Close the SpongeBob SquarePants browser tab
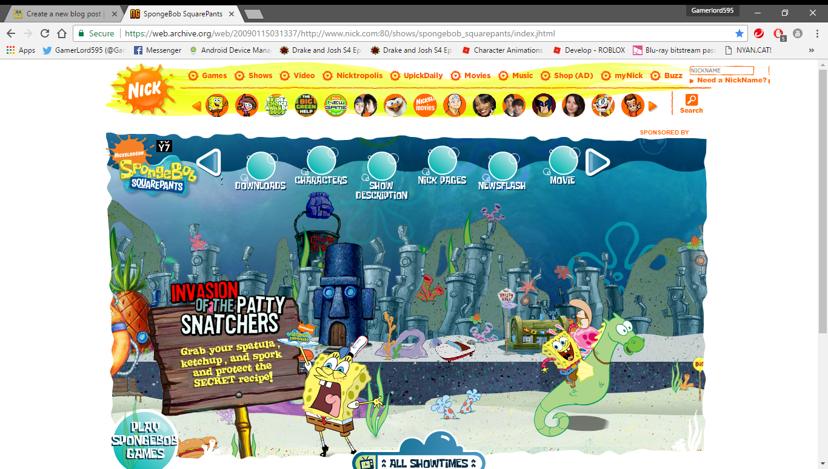This screenshot has height=469, width=828. pyautogui.click(x=230, y=14)
